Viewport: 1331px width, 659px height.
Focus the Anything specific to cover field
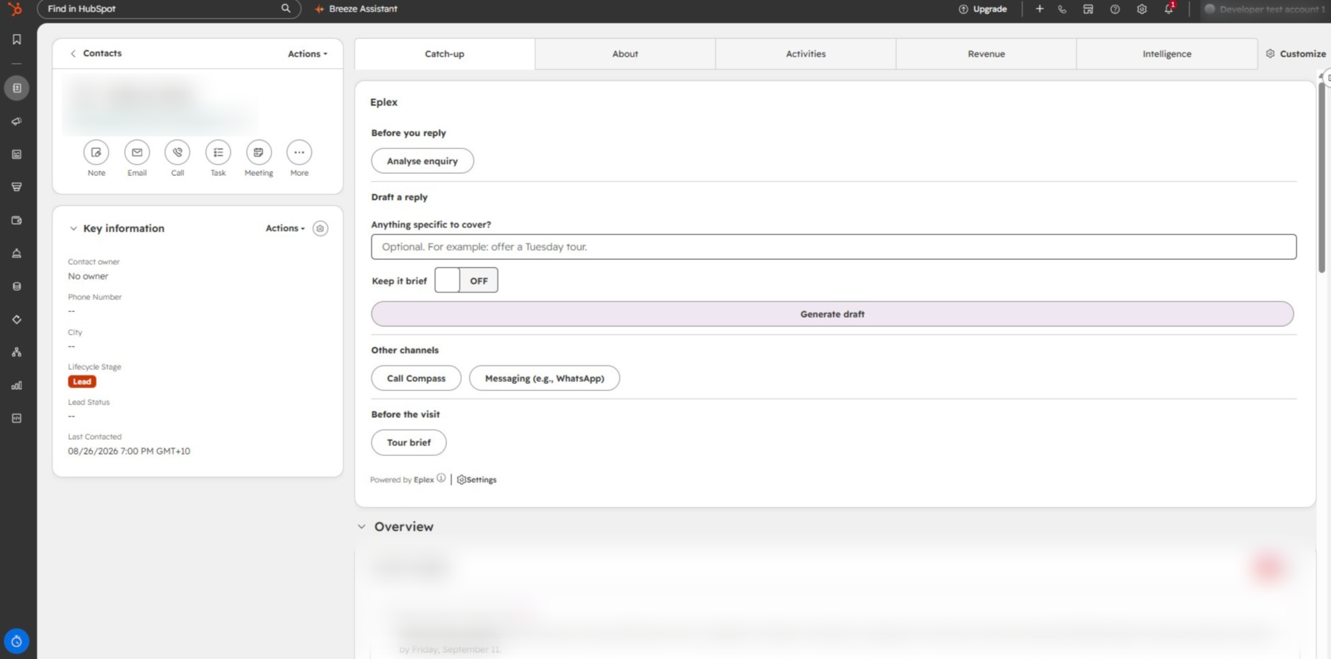coord(833,247)
